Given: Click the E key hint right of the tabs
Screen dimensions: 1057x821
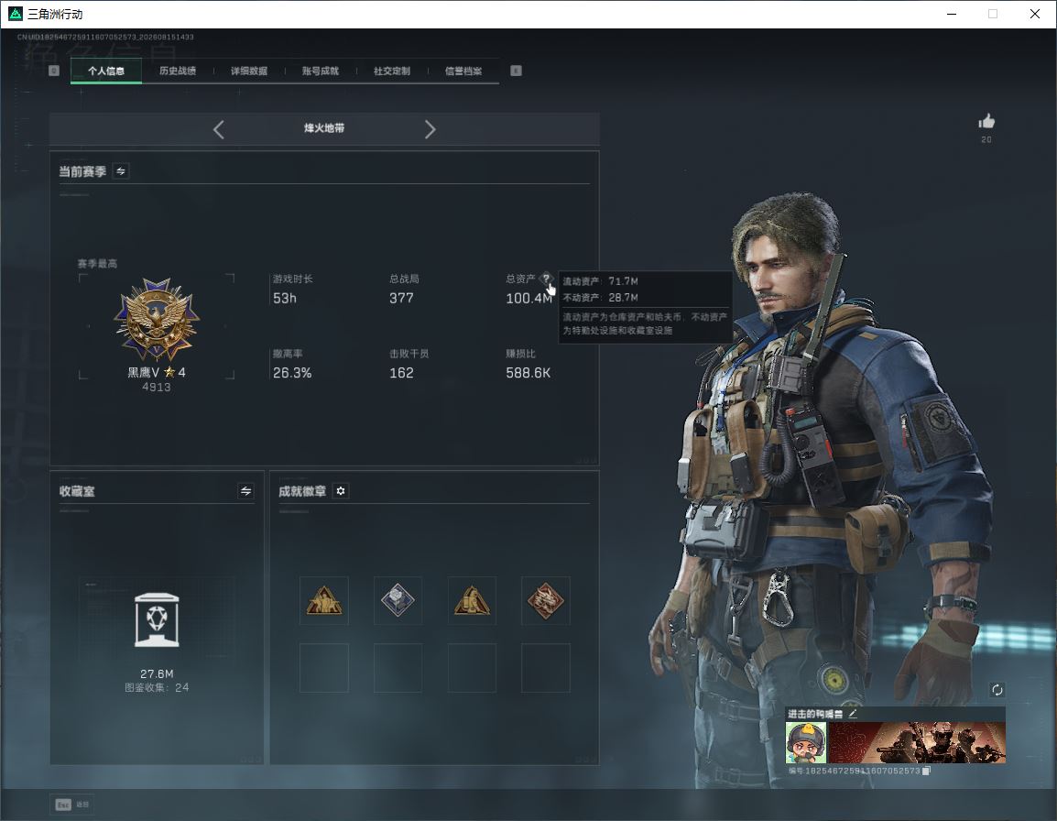Looking at the screenshot, I should pyautogui.click(x=516, y=71).
